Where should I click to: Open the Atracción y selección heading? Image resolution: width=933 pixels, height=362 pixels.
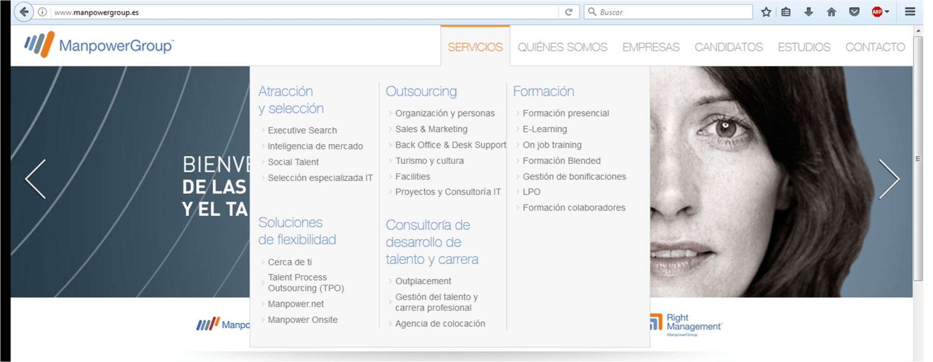(291, 100)
